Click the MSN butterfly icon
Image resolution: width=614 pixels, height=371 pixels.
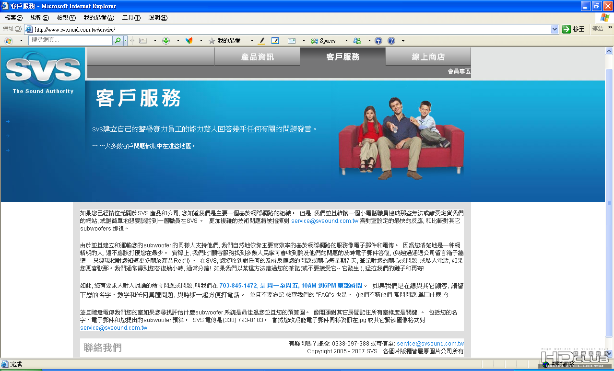click(189, 41)
